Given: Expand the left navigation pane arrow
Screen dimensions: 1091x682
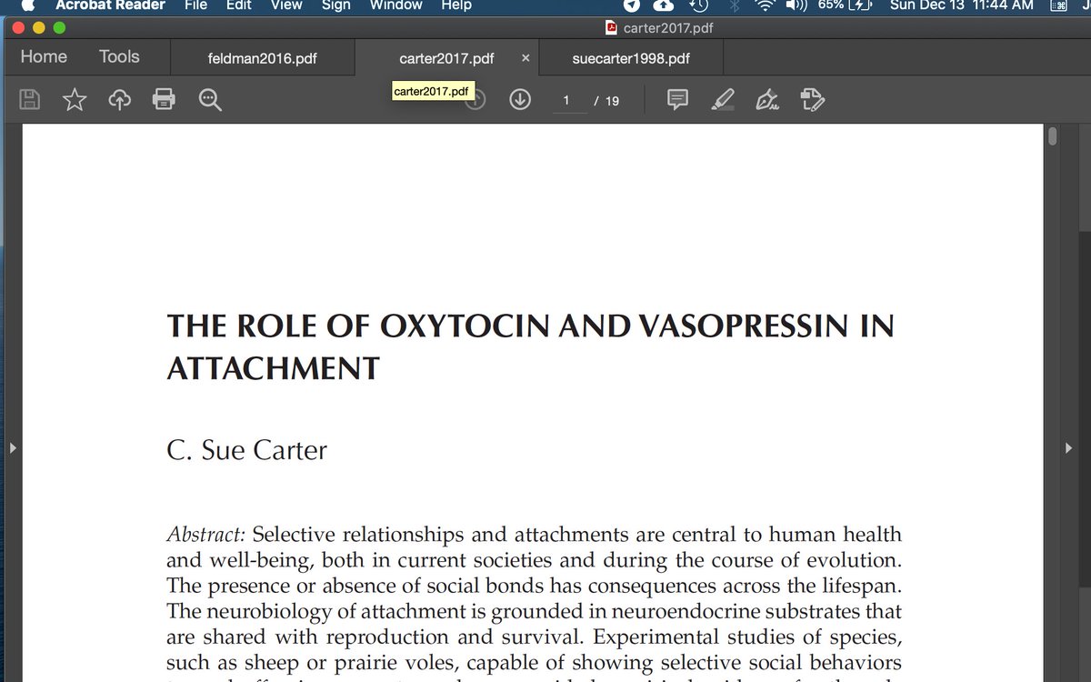Looking at the screenshot, I should point(11,447).
